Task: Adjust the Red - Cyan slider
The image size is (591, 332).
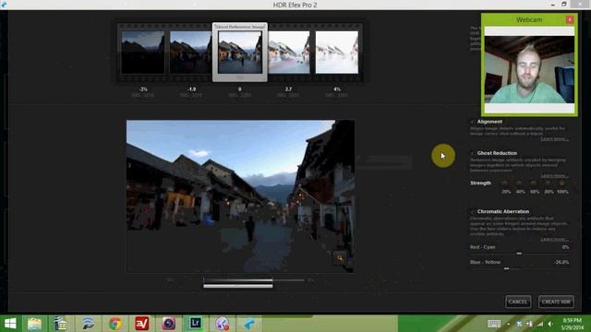Action: click(519, 254)
